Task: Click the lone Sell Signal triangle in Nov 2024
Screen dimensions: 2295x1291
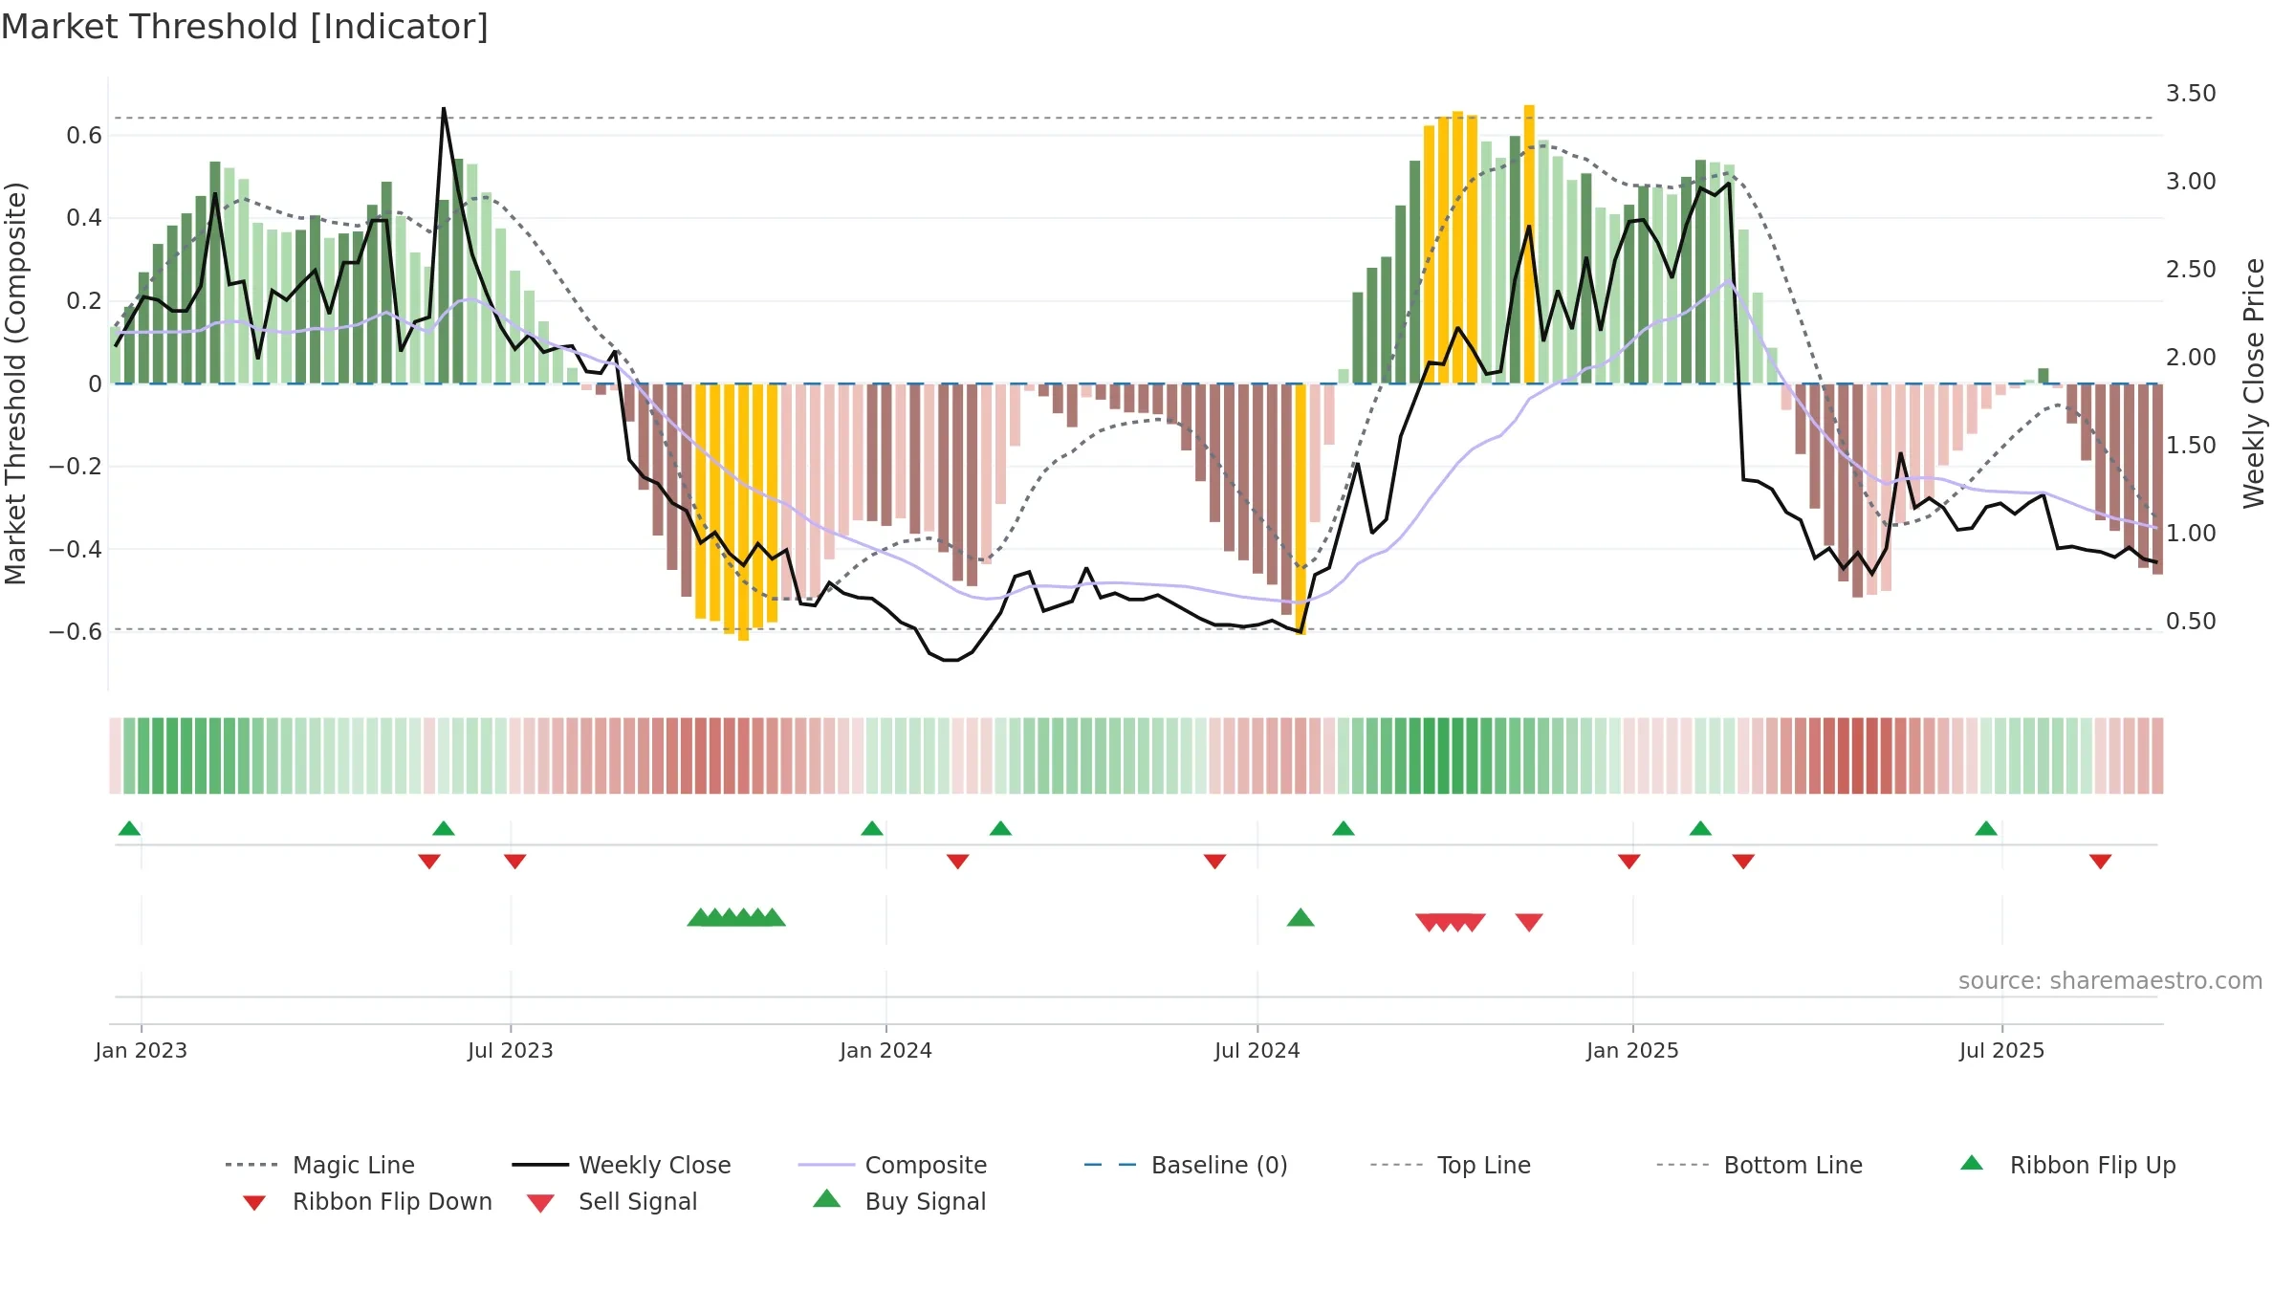Action: tap(1529, 922)
